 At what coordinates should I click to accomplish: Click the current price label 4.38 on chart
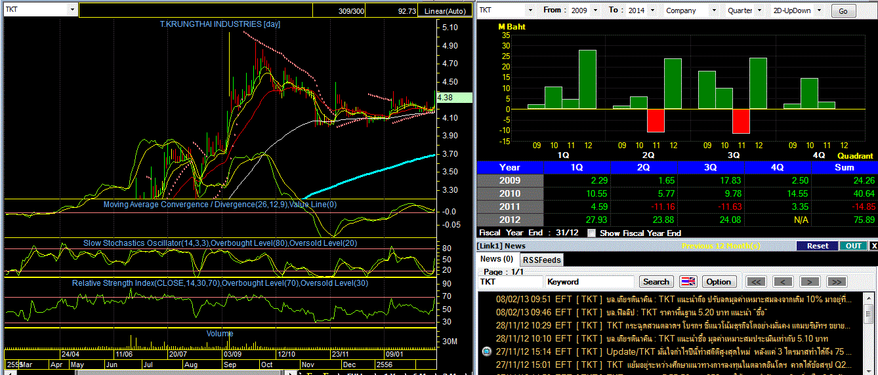tap(453, 98)
